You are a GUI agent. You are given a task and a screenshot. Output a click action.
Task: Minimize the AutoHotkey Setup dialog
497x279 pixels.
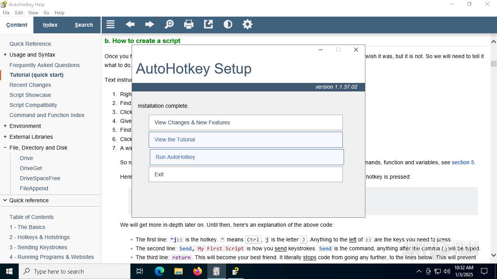click(x=321, y=50)
